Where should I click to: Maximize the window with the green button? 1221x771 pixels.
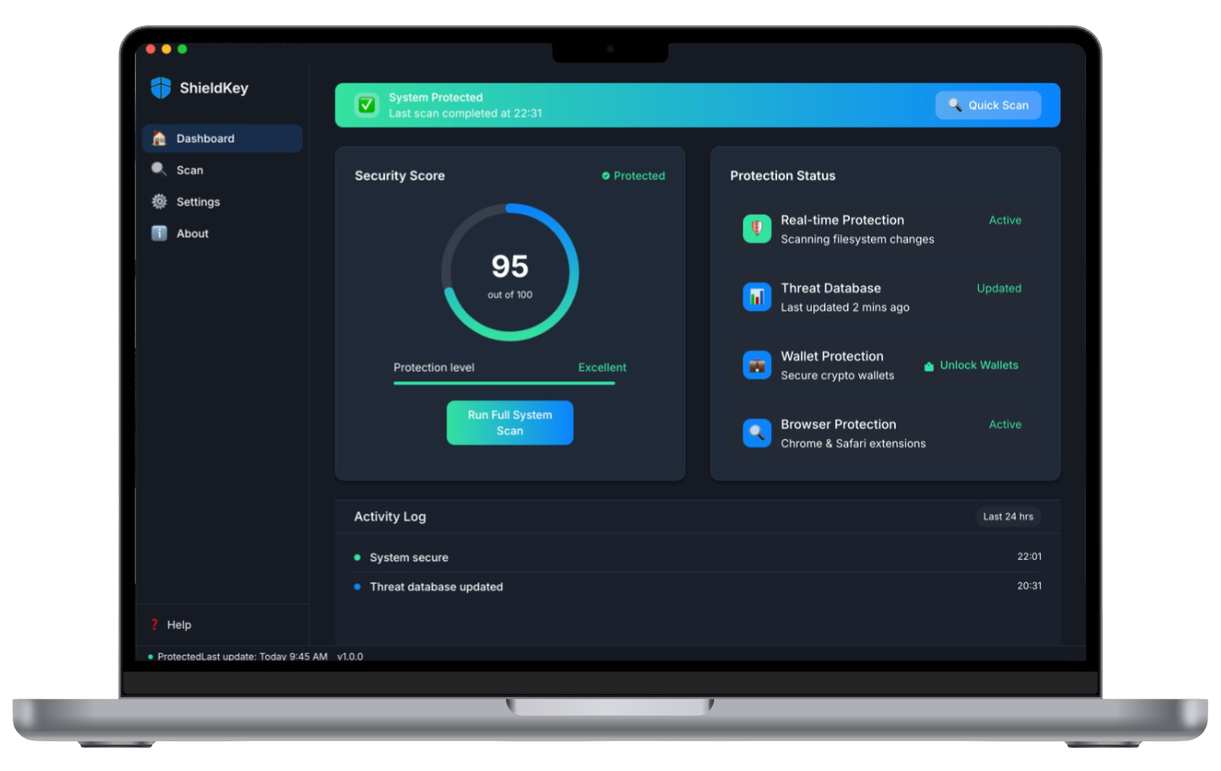point(182,49)
